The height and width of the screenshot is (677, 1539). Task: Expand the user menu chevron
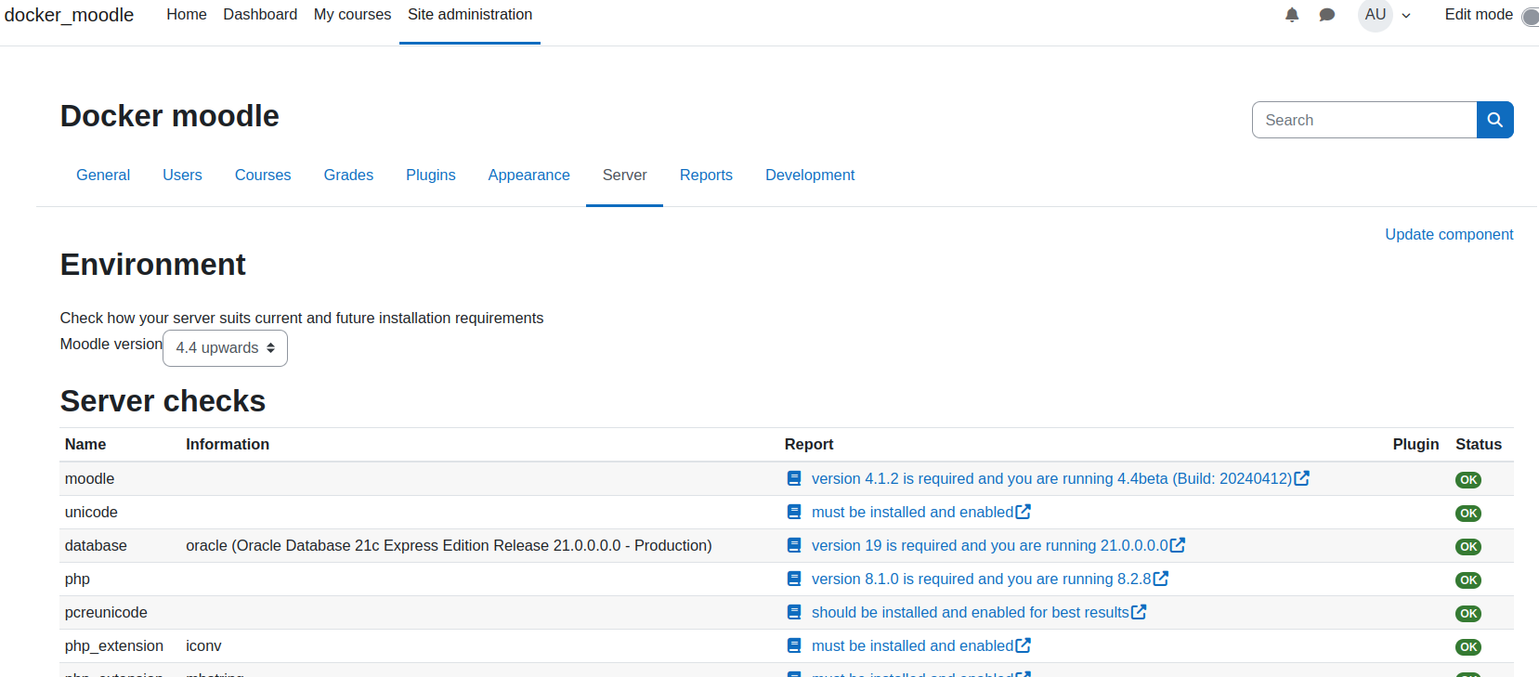click(x=1406, y=16)
